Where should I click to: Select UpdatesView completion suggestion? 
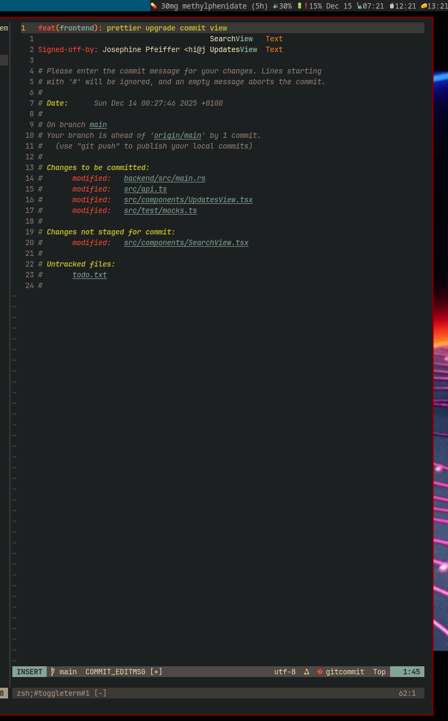pos(233,49)
